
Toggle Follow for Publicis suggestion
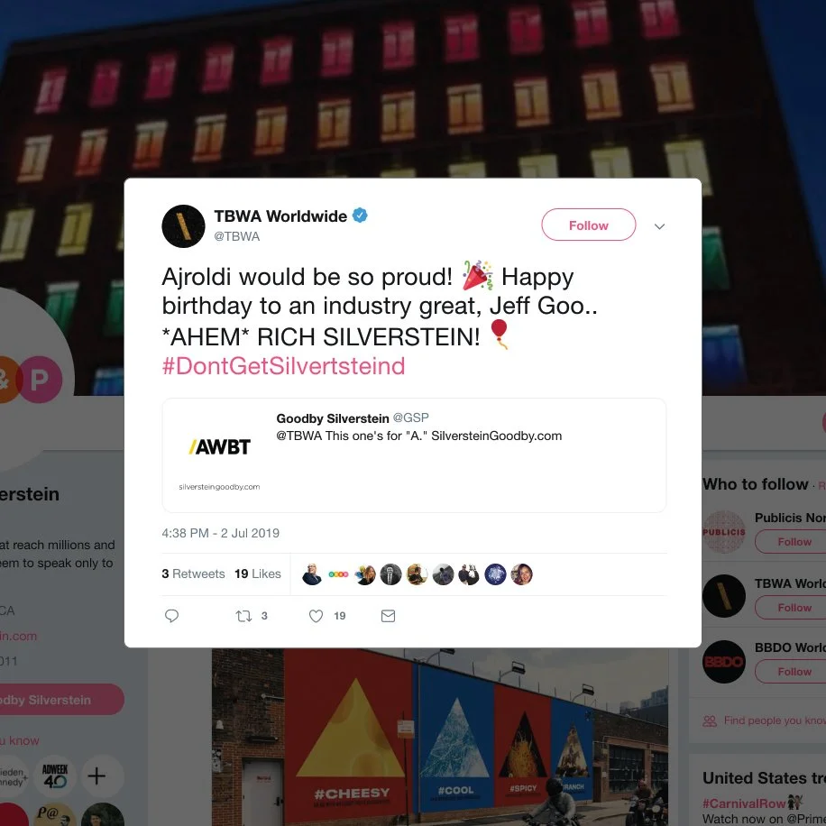click(790, 542)
